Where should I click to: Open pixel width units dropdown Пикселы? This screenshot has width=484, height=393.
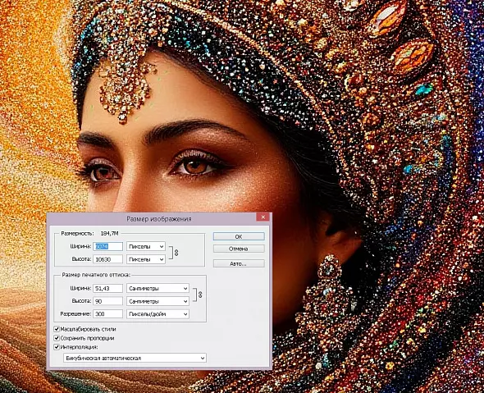click(146, 246)
